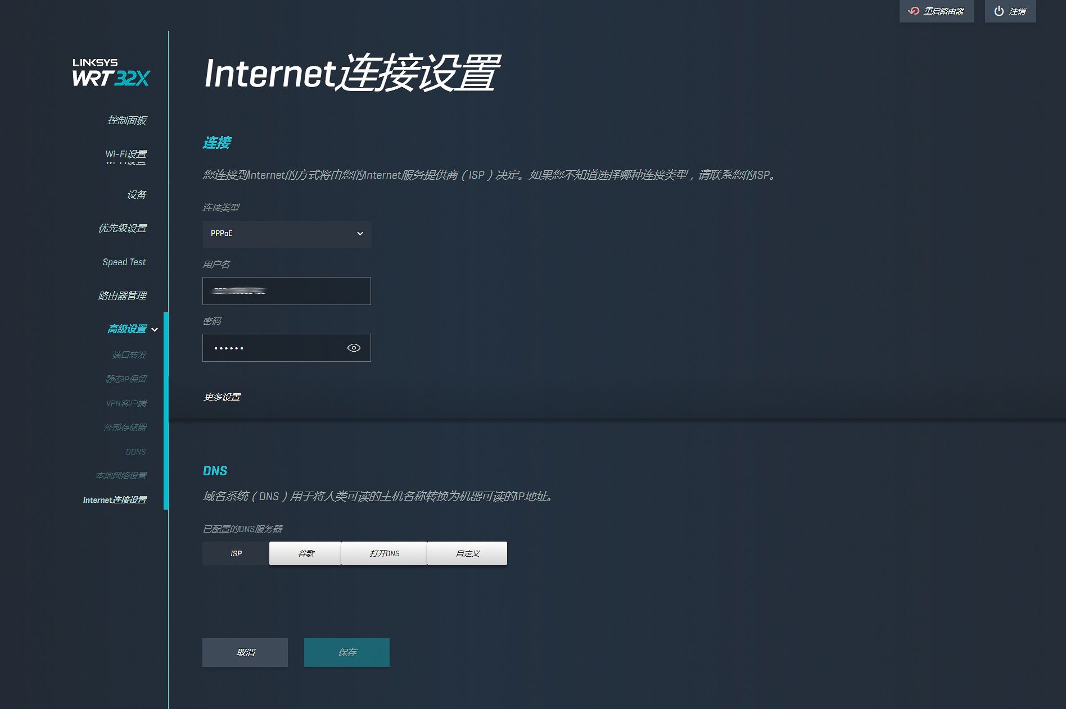Toggle password visibility eye icon
The width and height of the screenshot is (1066, 709).
(x=354, y=348)
